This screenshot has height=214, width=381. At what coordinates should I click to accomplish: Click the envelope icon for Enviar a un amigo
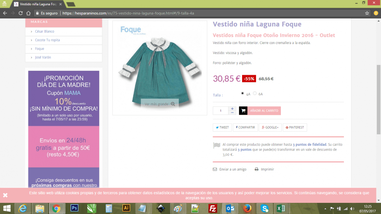(x=215, y=169)
